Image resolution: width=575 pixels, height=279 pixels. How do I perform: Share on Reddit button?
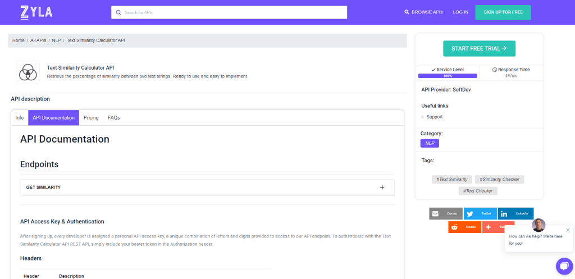click(x=464, y=227)
